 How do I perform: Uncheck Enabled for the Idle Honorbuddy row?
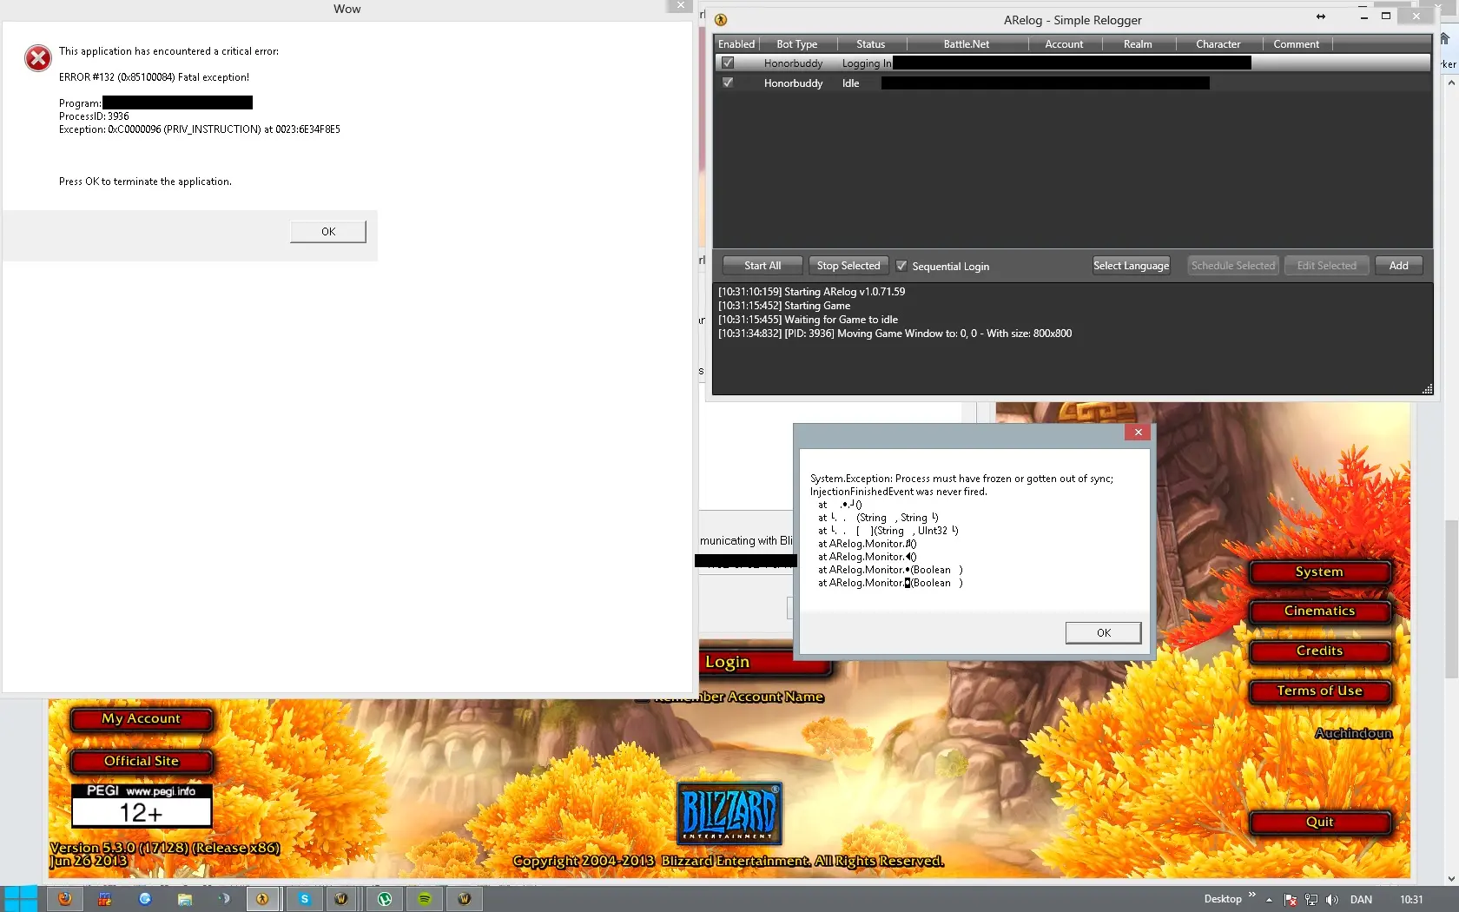[728, 83]
